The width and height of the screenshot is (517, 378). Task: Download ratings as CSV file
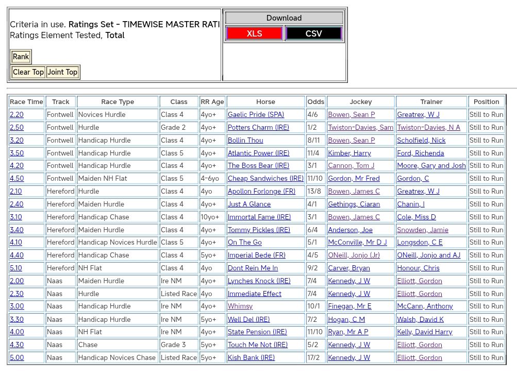click(313, 33)
